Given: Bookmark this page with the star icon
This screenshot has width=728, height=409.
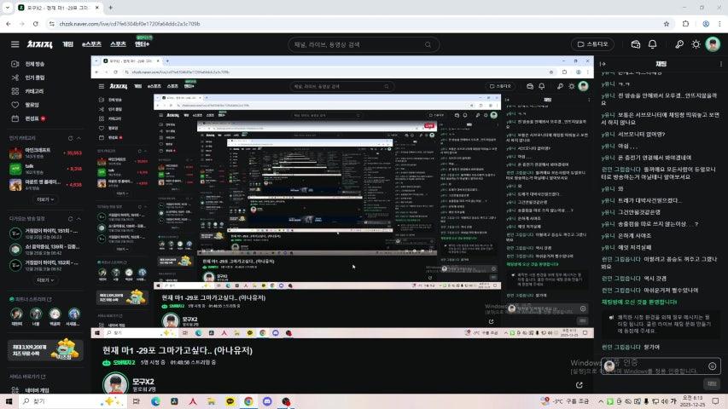Looking at the screenshot, I should [x=667, y=24].
